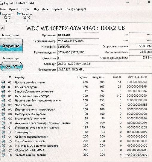The width and height of the screenshot is (152, 162).
Task: Open the Справка menu
Action: click(x=57, y=9)
